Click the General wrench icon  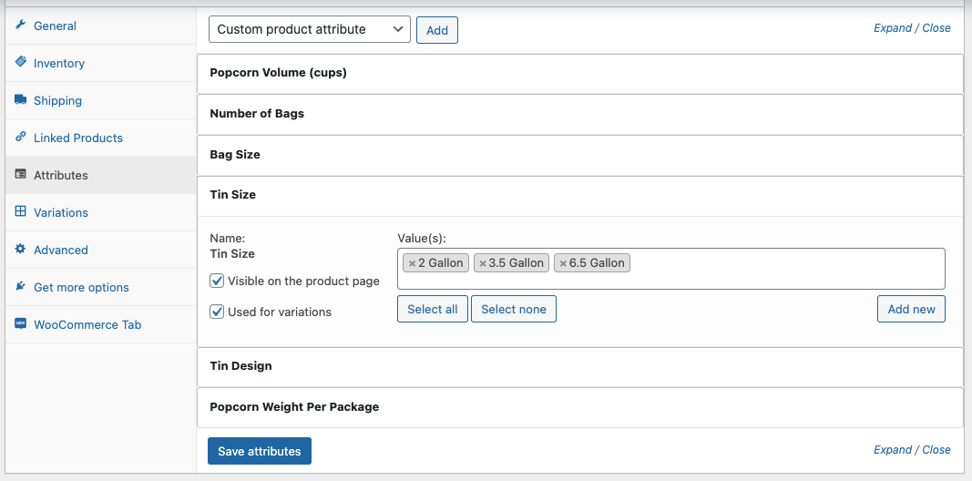20,26
